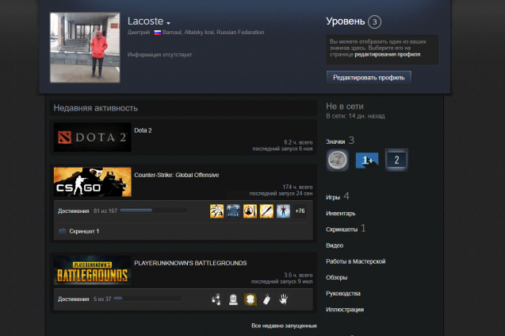The image size is (505, 336).
Task: Select the badge showing number 2
Action: pyautogui.click(x=396, y=160)
